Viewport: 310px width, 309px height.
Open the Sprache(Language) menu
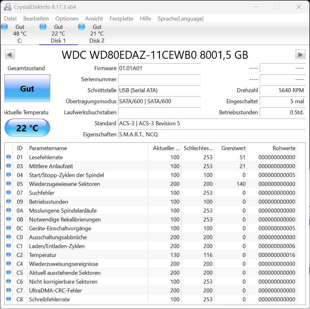coord(181,19)
